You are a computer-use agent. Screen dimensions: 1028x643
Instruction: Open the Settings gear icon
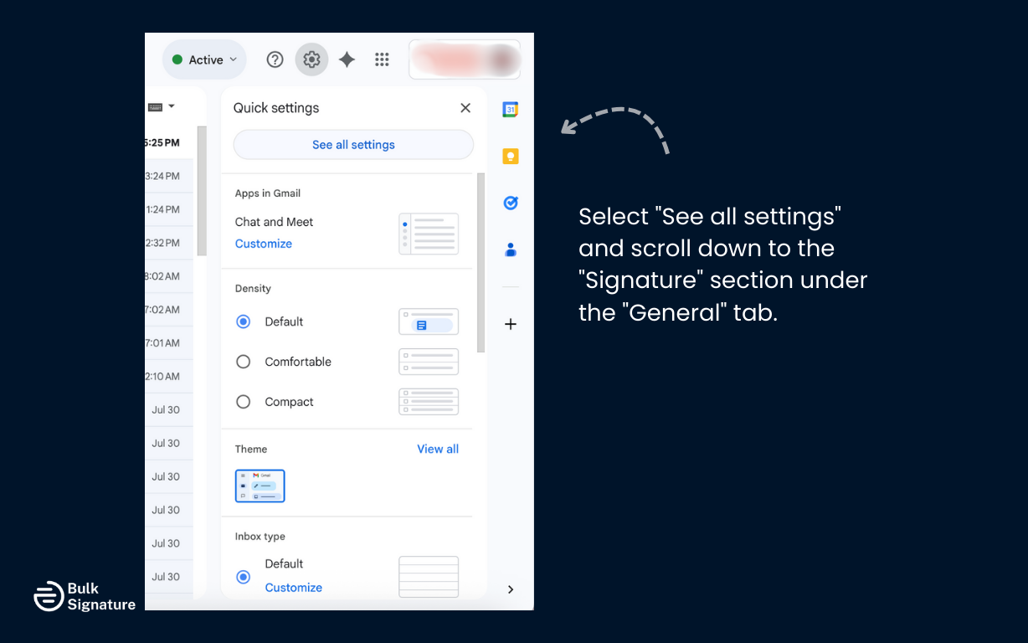(x=311, y=59)
